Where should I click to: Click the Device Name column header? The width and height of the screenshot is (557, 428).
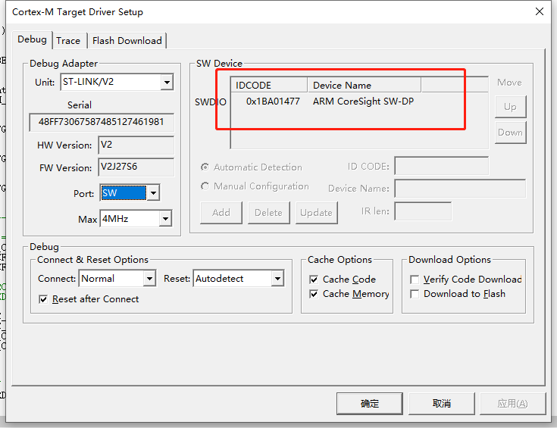click(364, 86)
